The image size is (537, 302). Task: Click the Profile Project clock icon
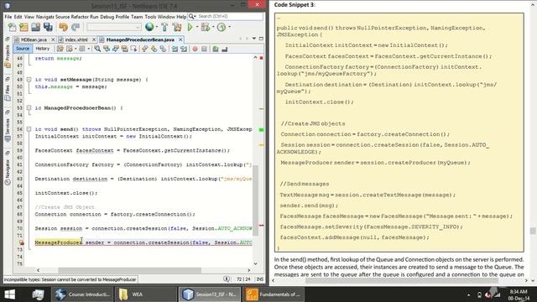pyautogui.click(x=222, y=27)
